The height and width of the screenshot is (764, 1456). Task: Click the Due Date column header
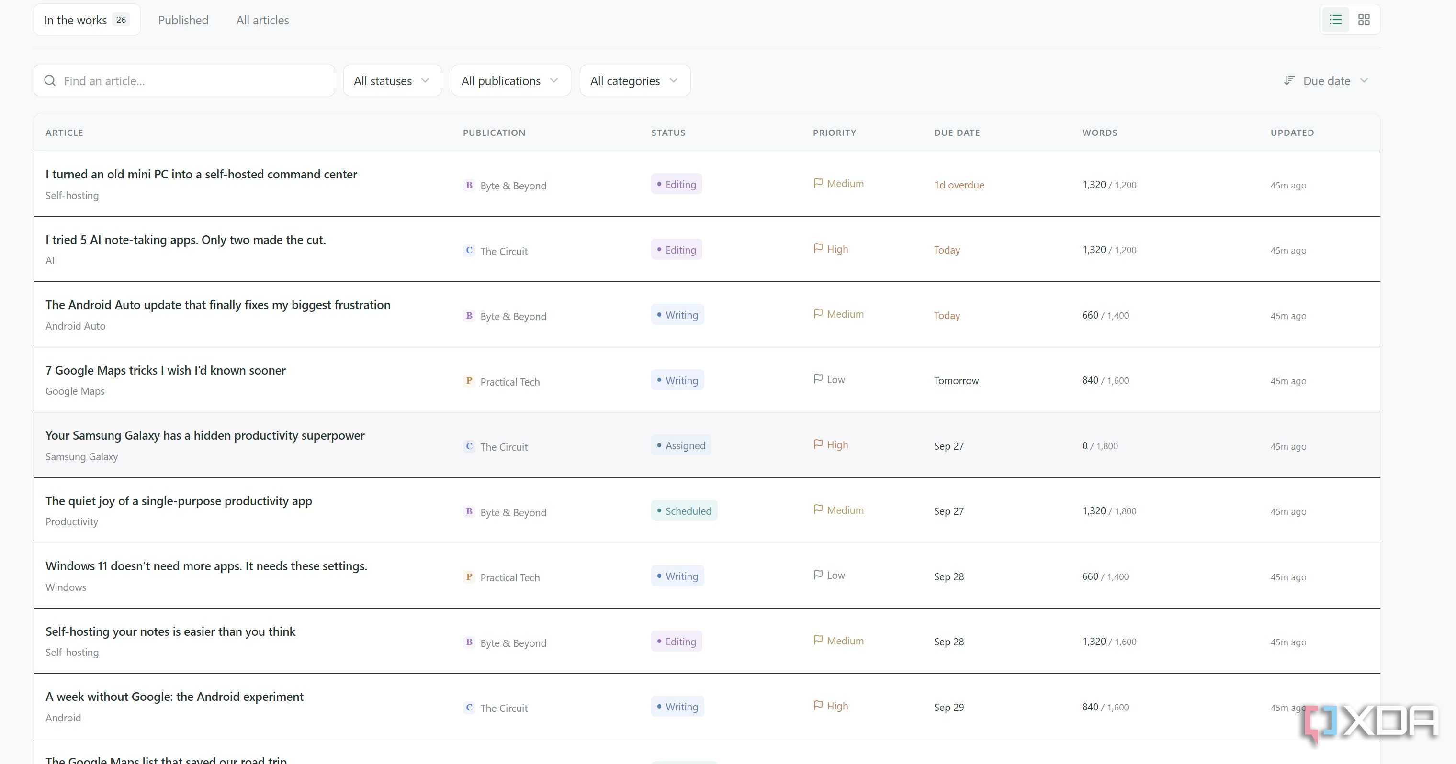(957, 133)
